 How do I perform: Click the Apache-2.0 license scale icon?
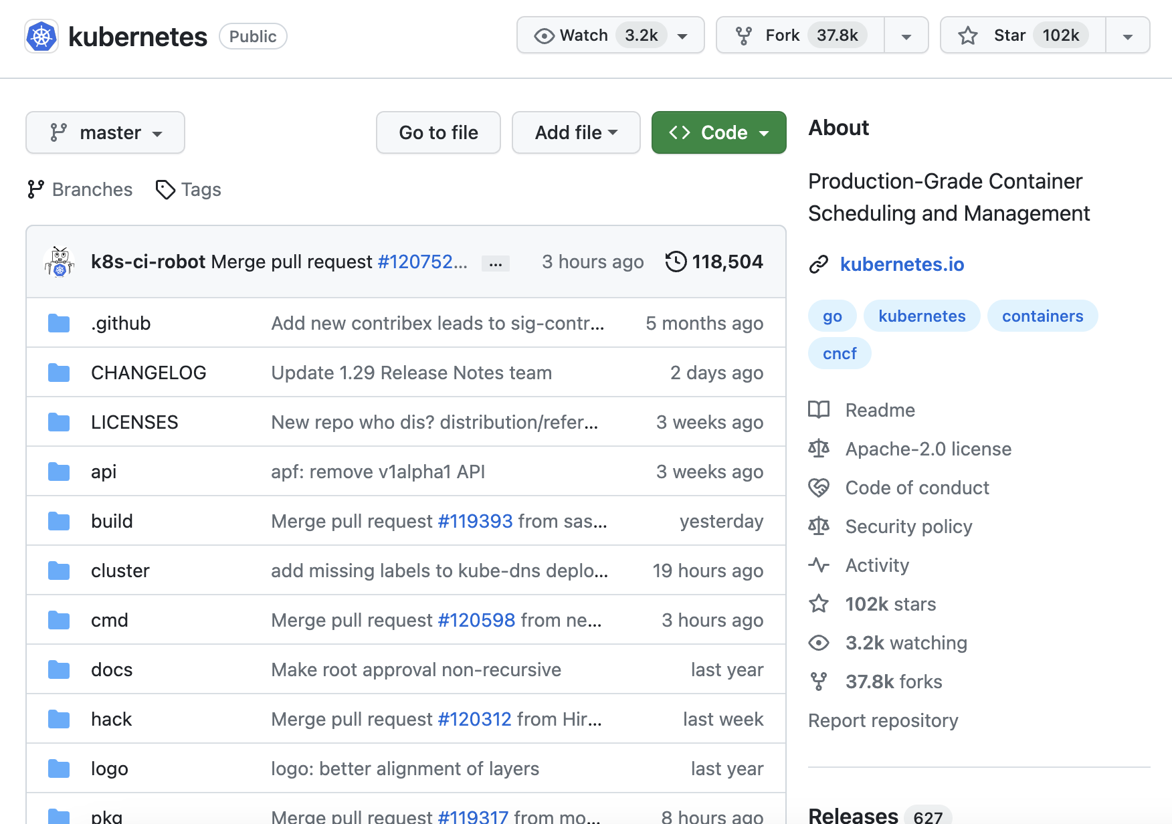coord(819,449)
